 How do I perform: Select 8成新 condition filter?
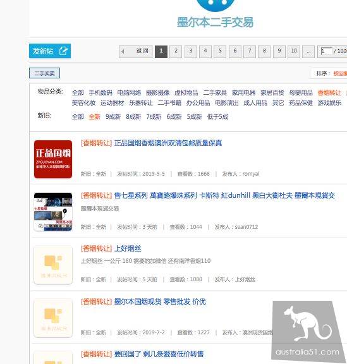[133, 117]
